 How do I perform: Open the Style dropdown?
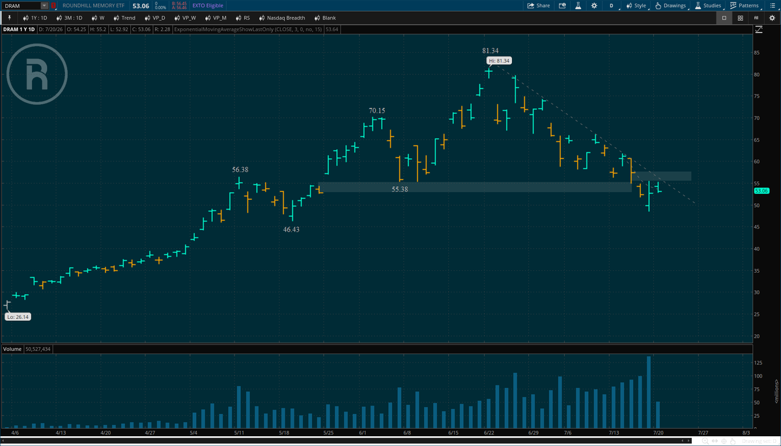636,5
